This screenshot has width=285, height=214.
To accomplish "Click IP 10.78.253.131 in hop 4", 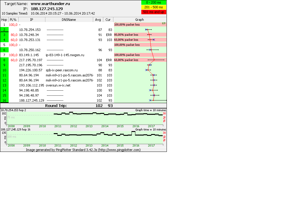I will pos(30,40).
